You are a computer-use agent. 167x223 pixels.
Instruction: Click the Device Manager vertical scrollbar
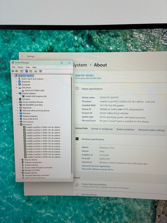coord(72,125)
